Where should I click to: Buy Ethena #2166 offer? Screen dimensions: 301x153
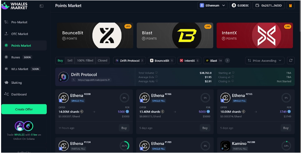click(205, 128)
